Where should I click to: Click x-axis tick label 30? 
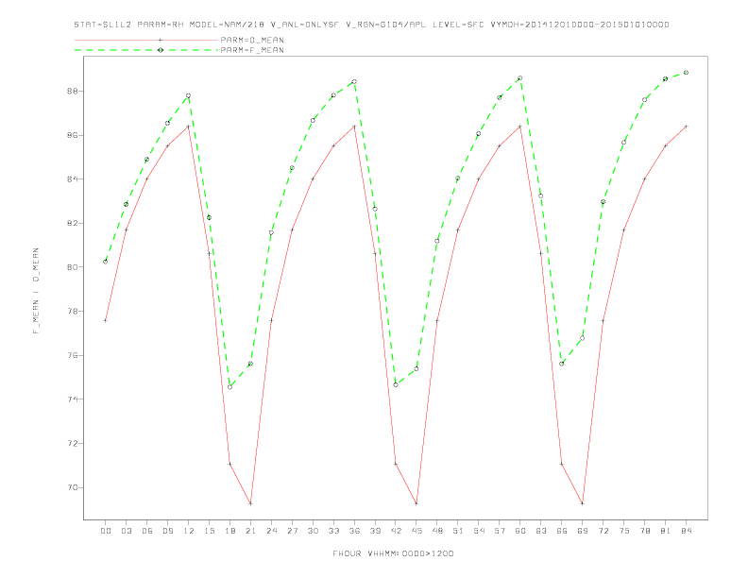313,531
